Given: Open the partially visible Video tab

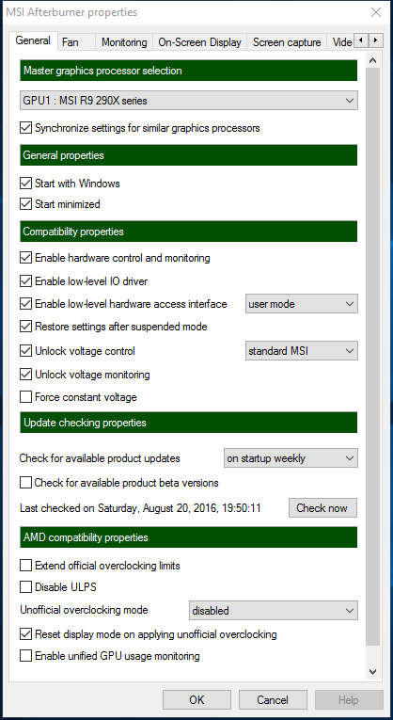Looking at the screenshot, I should click(x=341, y=42).
